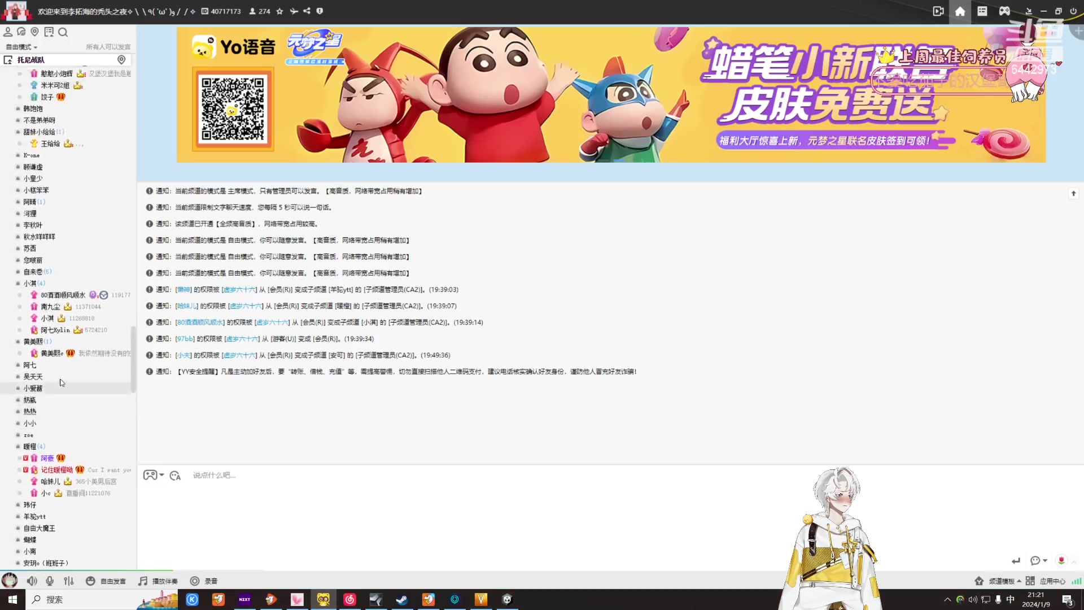The width and height of the screenshot is (1084, 610).
Task: Open the list panel icon in the title bar
Action: [x=982, y=11]
